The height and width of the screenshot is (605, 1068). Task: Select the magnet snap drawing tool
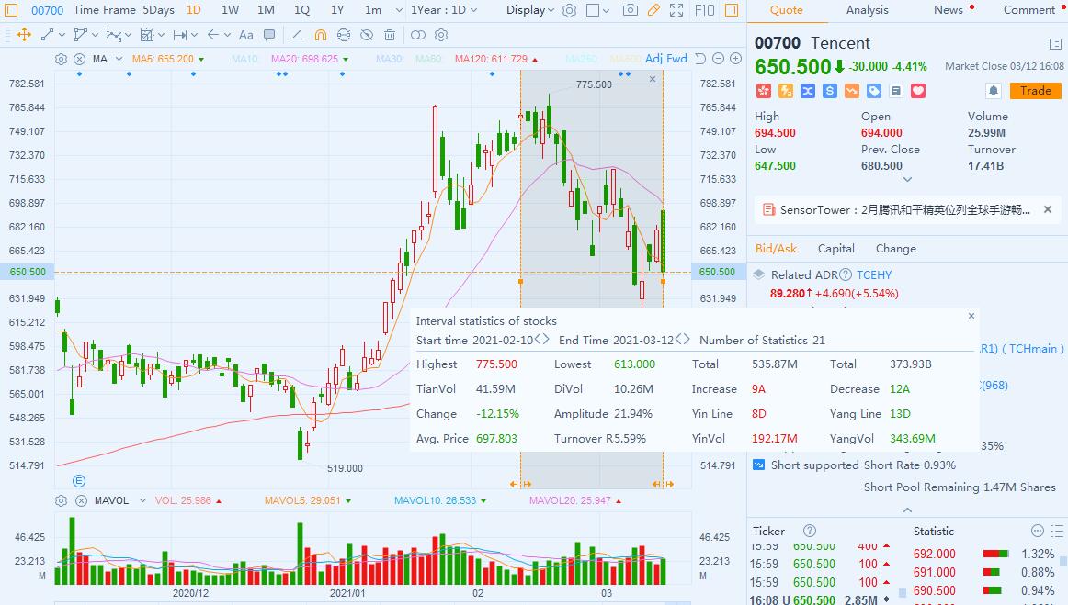[320, 35]
